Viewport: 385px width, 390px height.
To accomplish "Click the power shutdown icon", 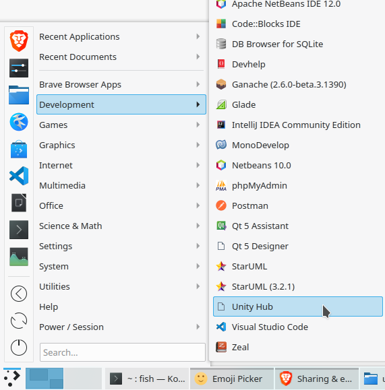I will [x=19, y=348].
